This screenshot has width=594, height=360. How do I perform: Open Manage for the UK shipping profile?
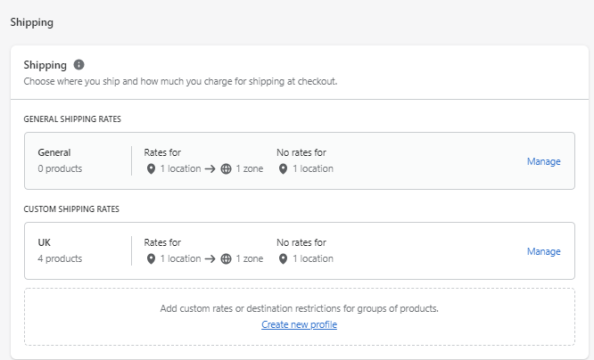tap(543, 251)
